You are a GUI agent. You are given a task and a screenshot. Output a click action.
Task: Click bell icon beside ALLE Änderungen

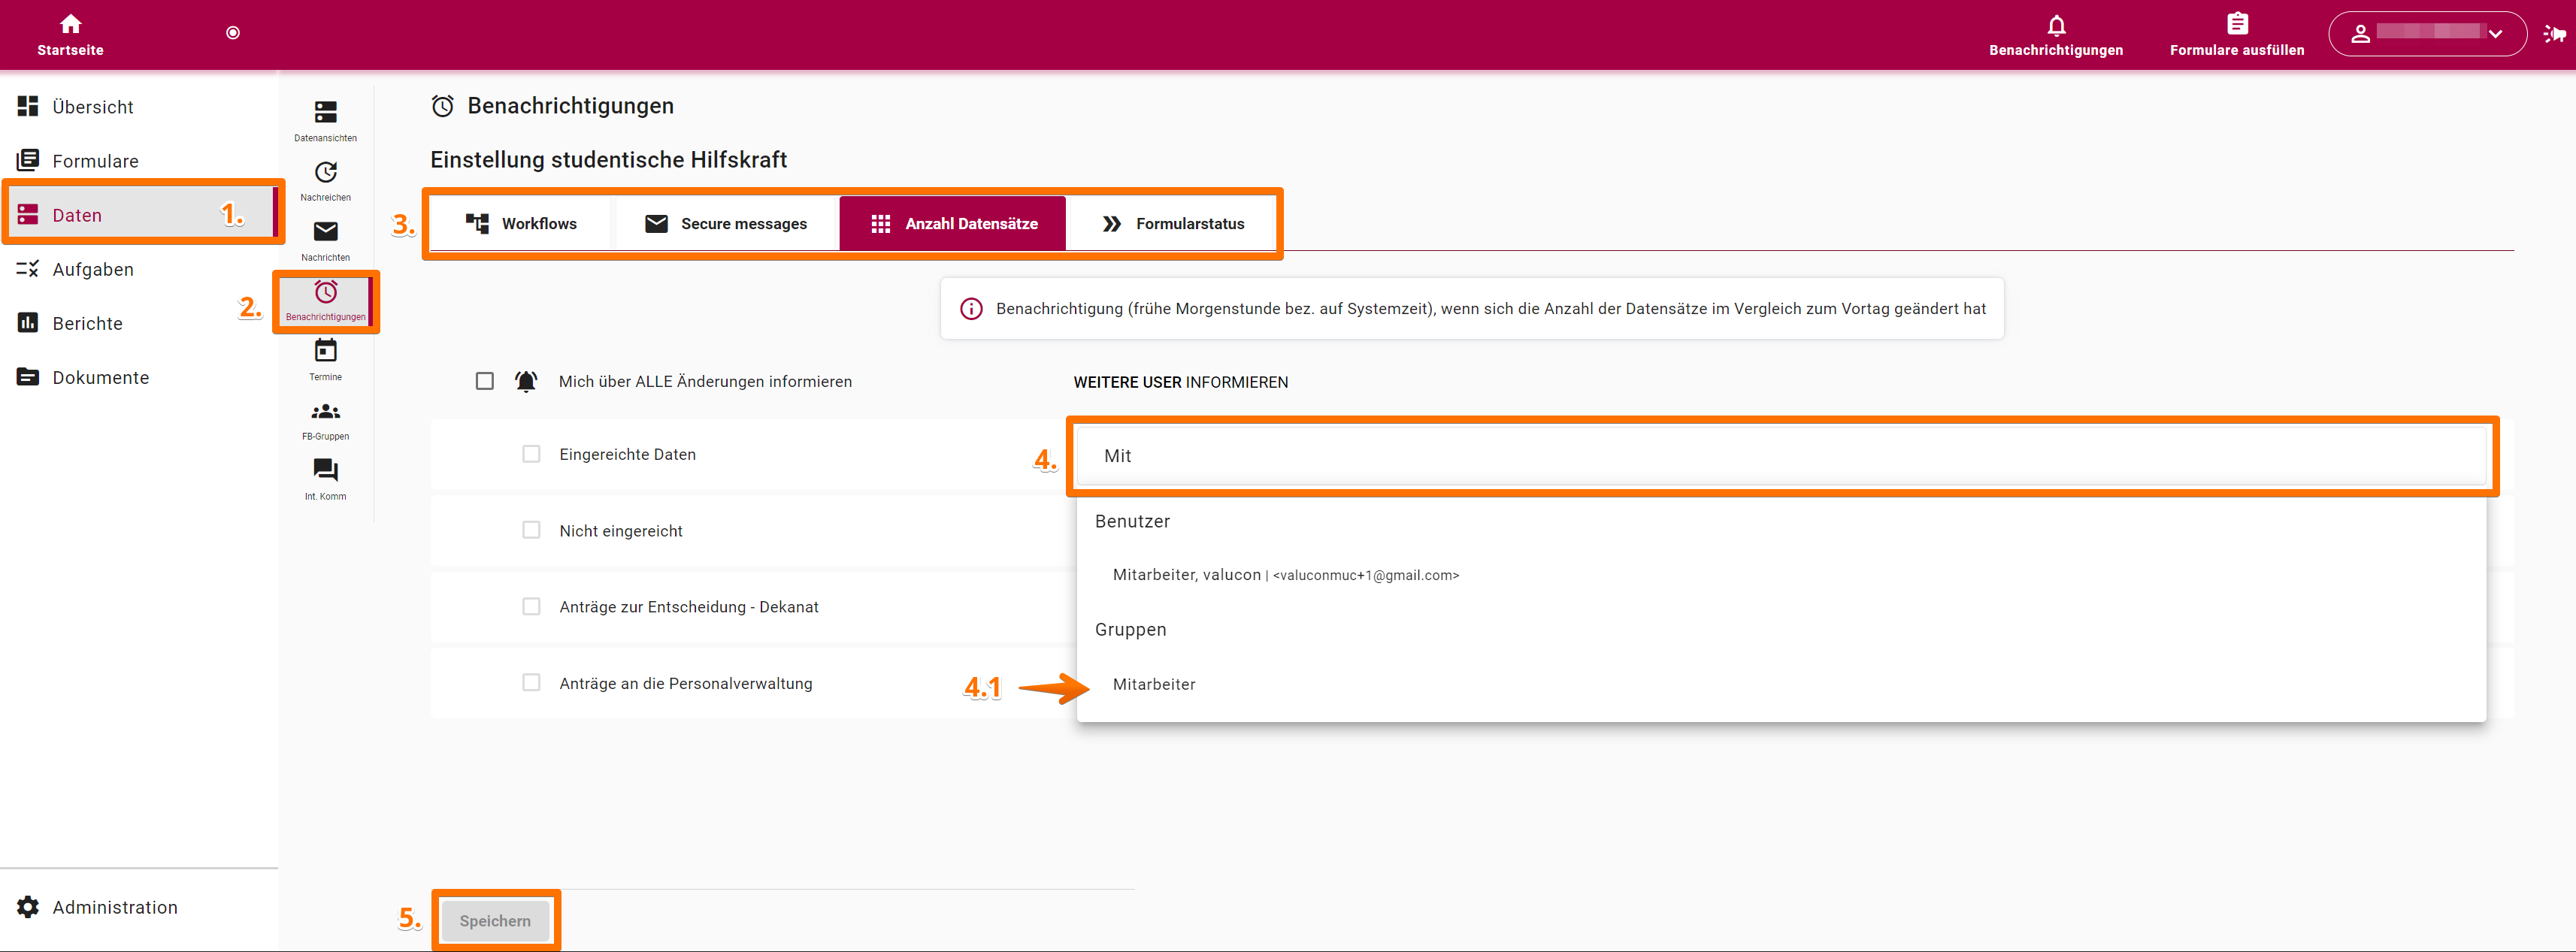click(x=526, y=381)
